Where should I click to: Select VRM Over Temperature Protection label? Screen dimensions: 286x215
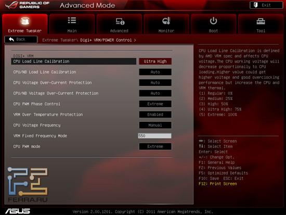pyautogui.click(x=48, y=115)
